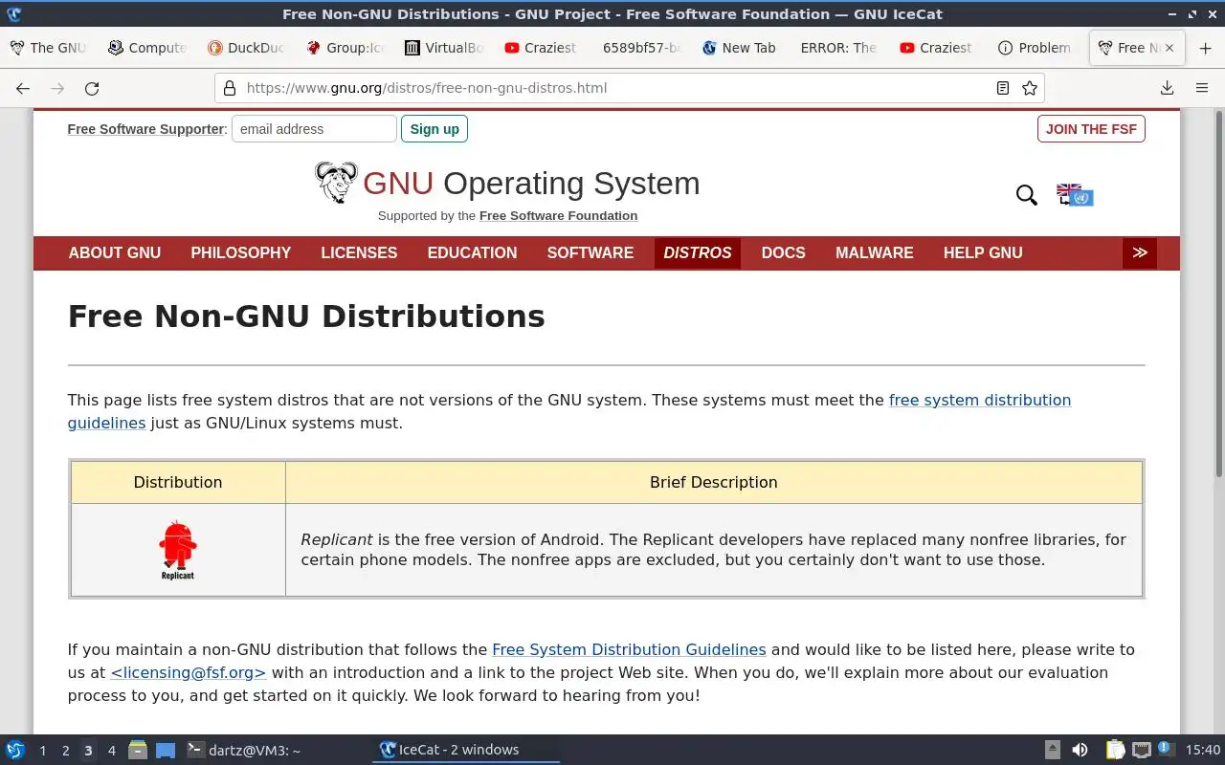Click the Sign up button

pos(434,129)
